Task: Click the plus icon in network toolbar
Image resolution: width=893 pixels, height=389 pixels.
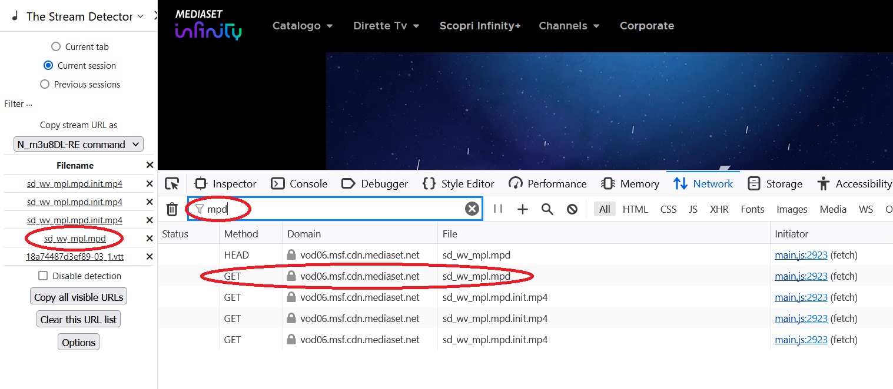Action: 523,209
